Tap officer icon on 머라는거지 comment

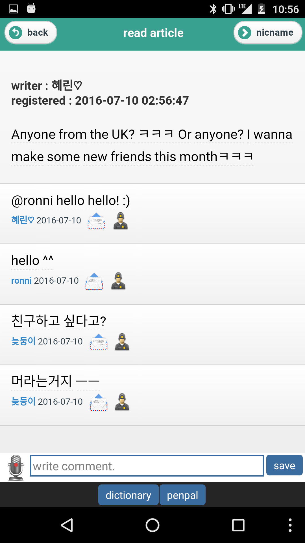[x=122, y=402]
